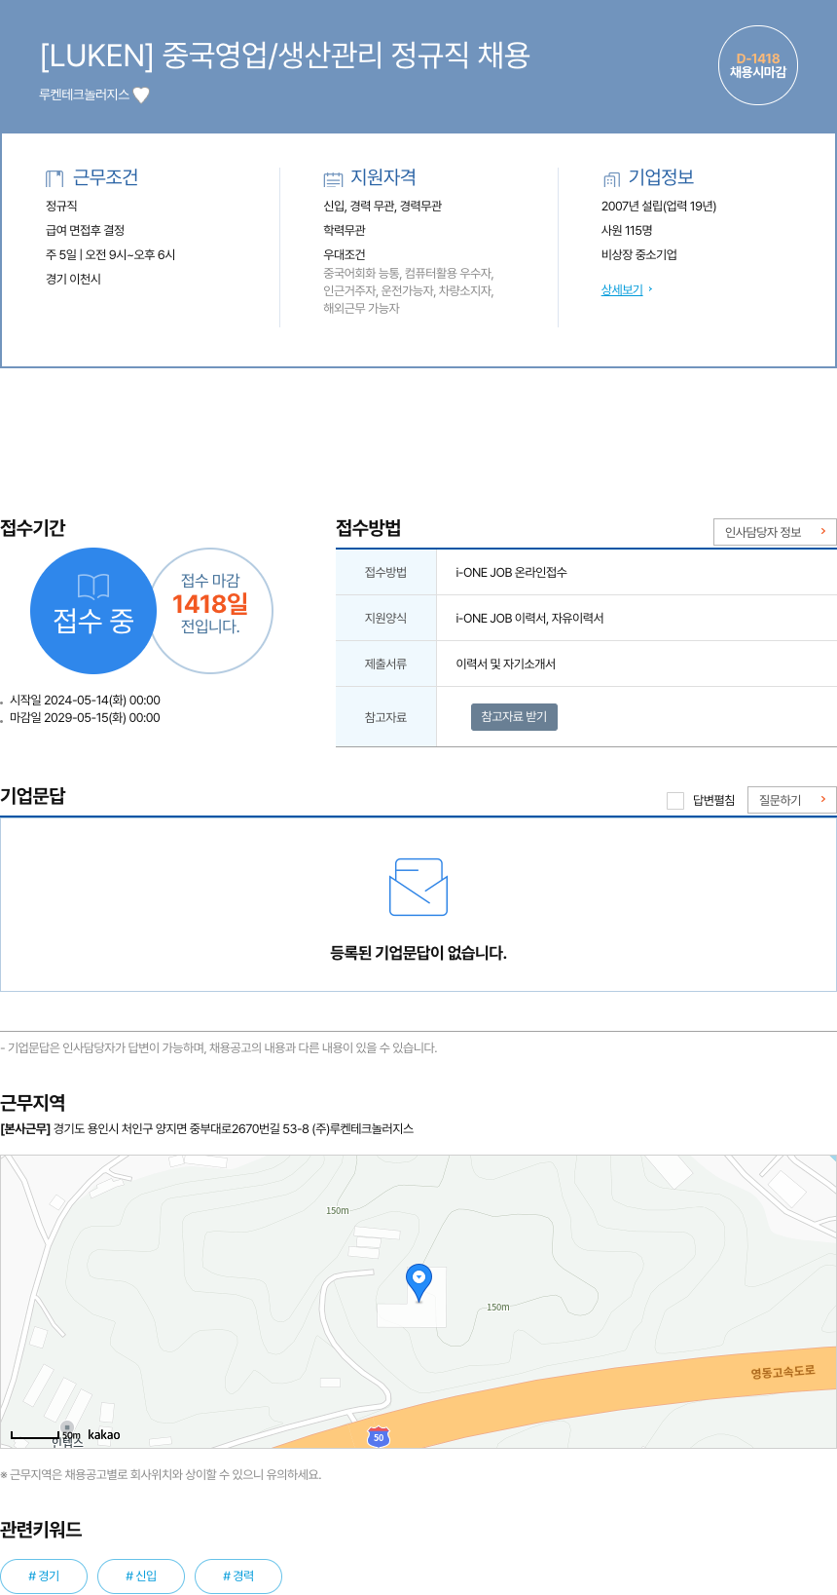The height and width of the screenshot is (1595, 837).
Task: Click text '이력서 및 자기소개서'
Action: point(505,665)
